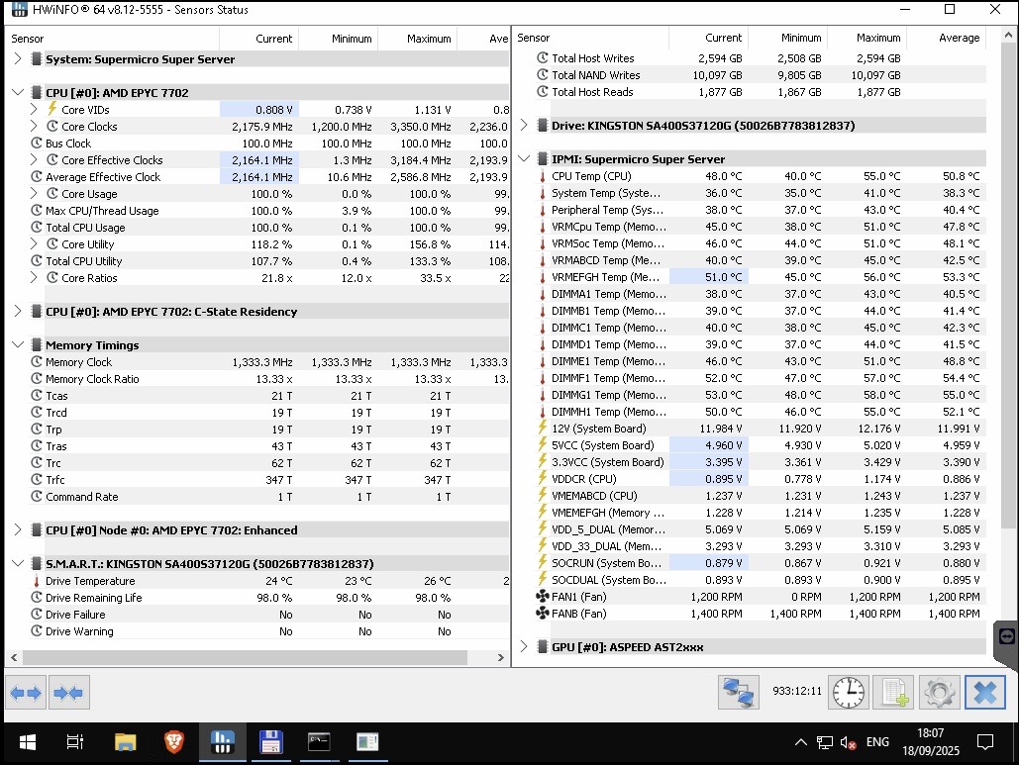Screen dimensions: 1019x765
Task: Collapse the S.M.A.R.T. KINGSTON group
Action: pyautogui.click(x=18, y=564)
